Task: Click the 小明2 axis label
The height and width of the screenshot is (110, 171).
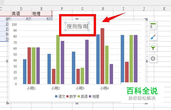Action: (x=56, y=88)
